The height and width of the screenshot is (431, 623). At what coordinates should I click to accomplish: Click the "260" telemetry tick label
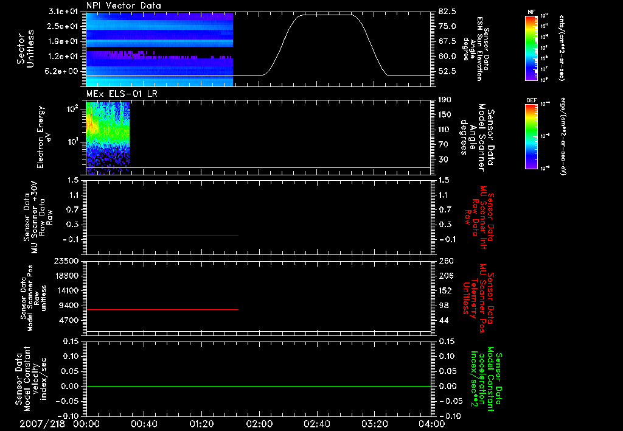click(x=445, y=261)
